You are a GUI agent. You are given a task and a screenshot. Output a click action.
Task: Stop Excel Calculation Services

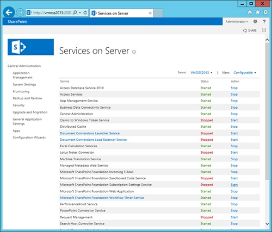click(x=234, y=146)
